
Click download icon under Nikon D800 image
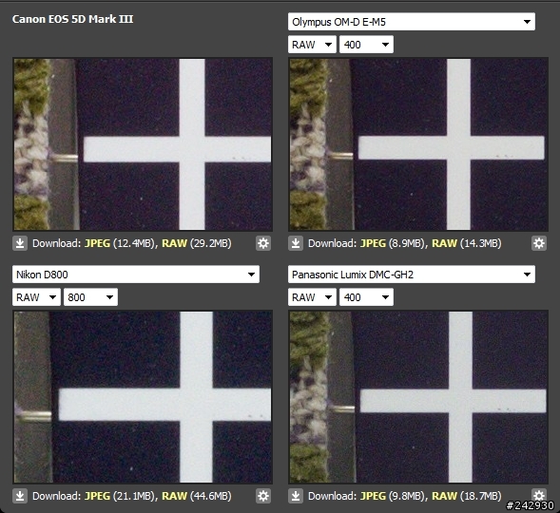(x=20, y=496)
